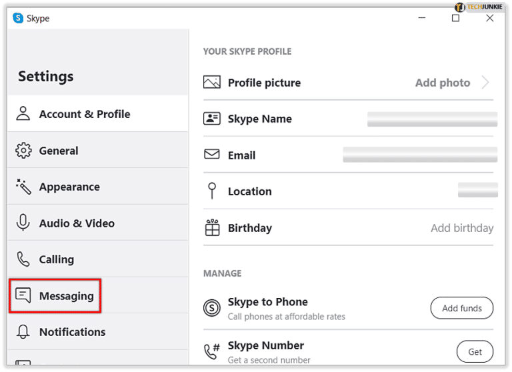Click the Skype to Phone title
512x372 pixels.
click(268, 302)
